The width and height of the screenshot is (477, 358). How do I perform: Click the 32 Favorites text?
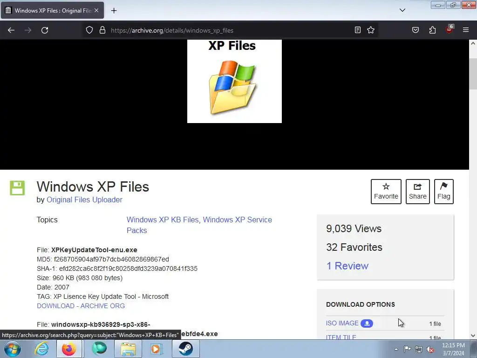pos(354,247)
